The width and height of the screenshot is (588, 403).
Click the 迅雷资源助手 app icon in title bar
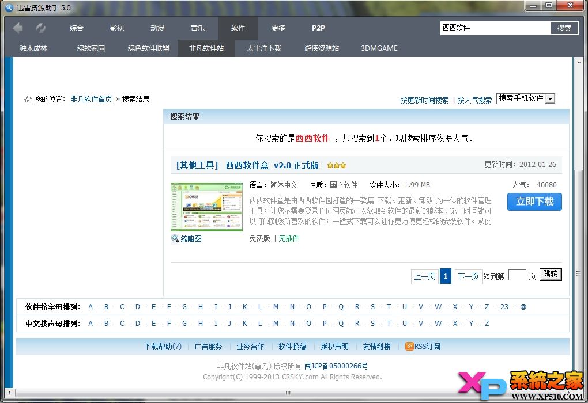point(9,7)
